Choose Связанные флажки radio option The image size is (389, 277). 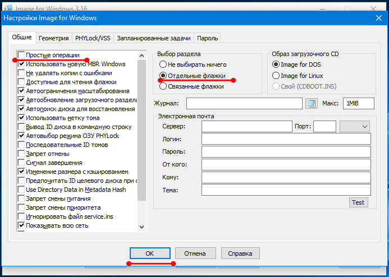click(163, 86)
